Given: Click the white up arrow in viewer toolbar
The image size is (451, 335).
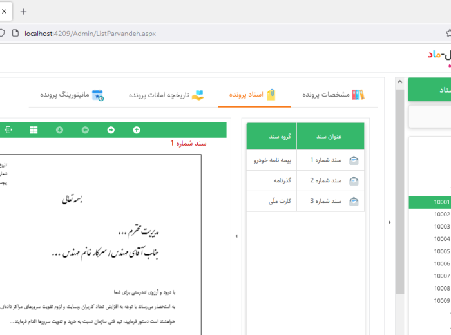Looking at the screenshot, I should pos(137,130).
